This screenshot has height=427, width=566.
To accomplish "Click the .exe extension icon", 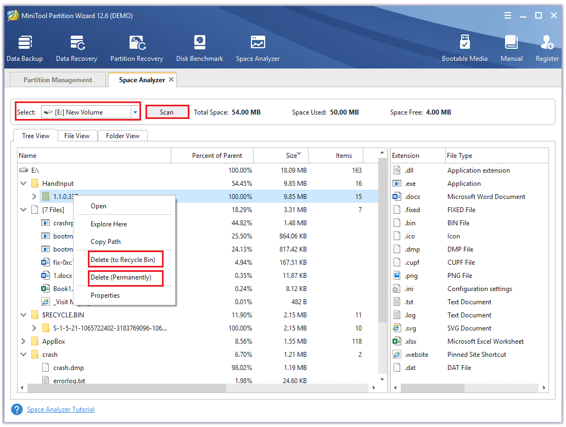I will [x=397, y=184].
